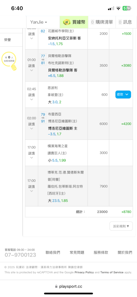Open the YanJie account dropdown
This screenshot has width=137, height=297.
pyautogui.click(x=39, y=22)
